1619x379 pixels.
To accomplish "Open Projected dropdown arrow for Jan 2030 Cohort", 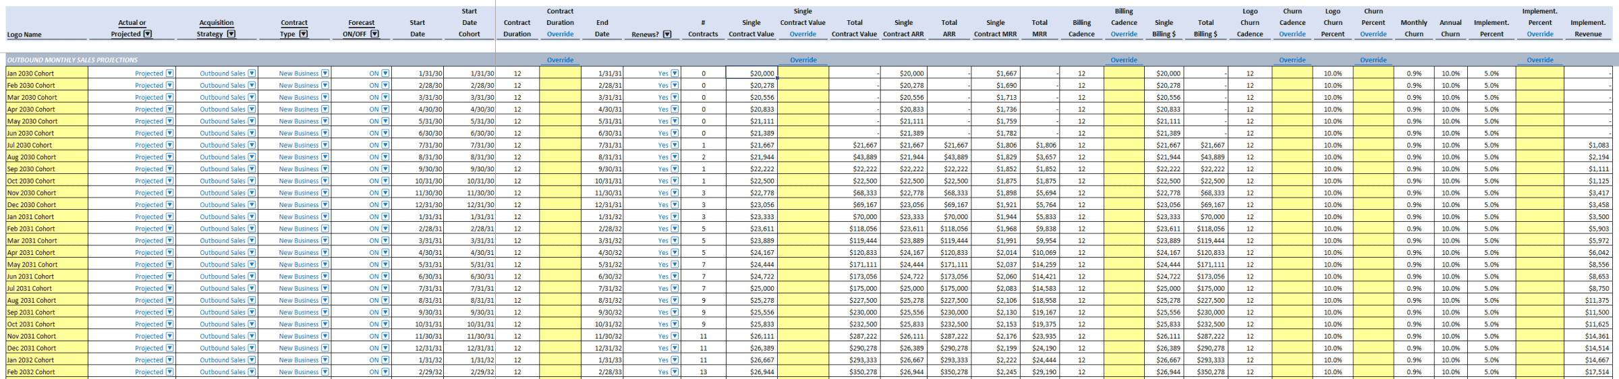I will pos(170,74).
